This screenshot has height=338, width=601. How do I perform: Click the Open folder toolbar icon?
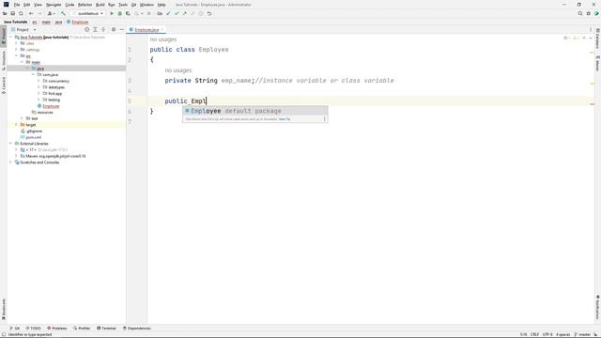pyautogui.click(x=5, y=13)
